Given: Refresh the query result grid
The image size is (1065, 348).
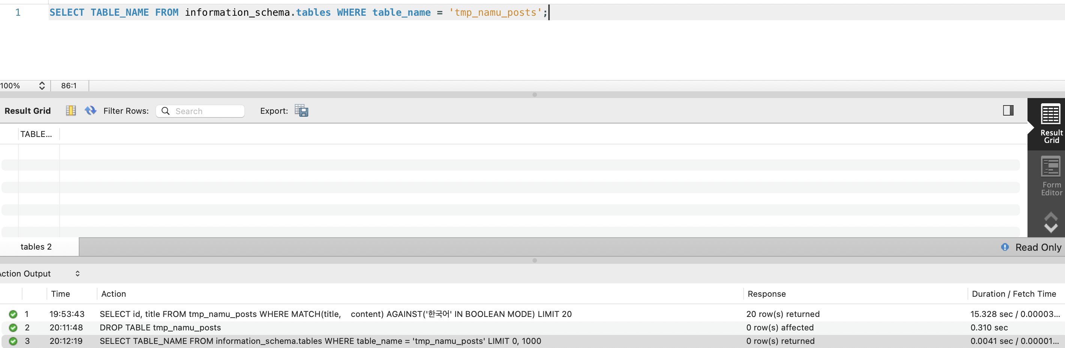Looking at the screenshot, I should [x=90, y=110].
